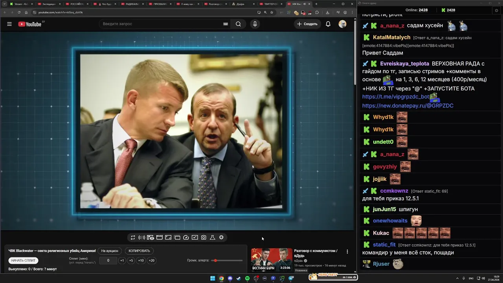Click the Сплит (мин) number input field

(108, 261)
